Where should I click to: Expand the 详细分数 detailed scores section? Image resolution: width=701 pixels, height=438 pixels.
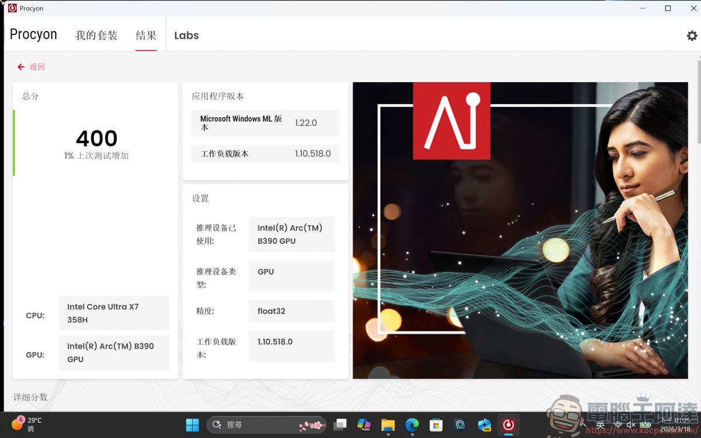pos(29,397)
